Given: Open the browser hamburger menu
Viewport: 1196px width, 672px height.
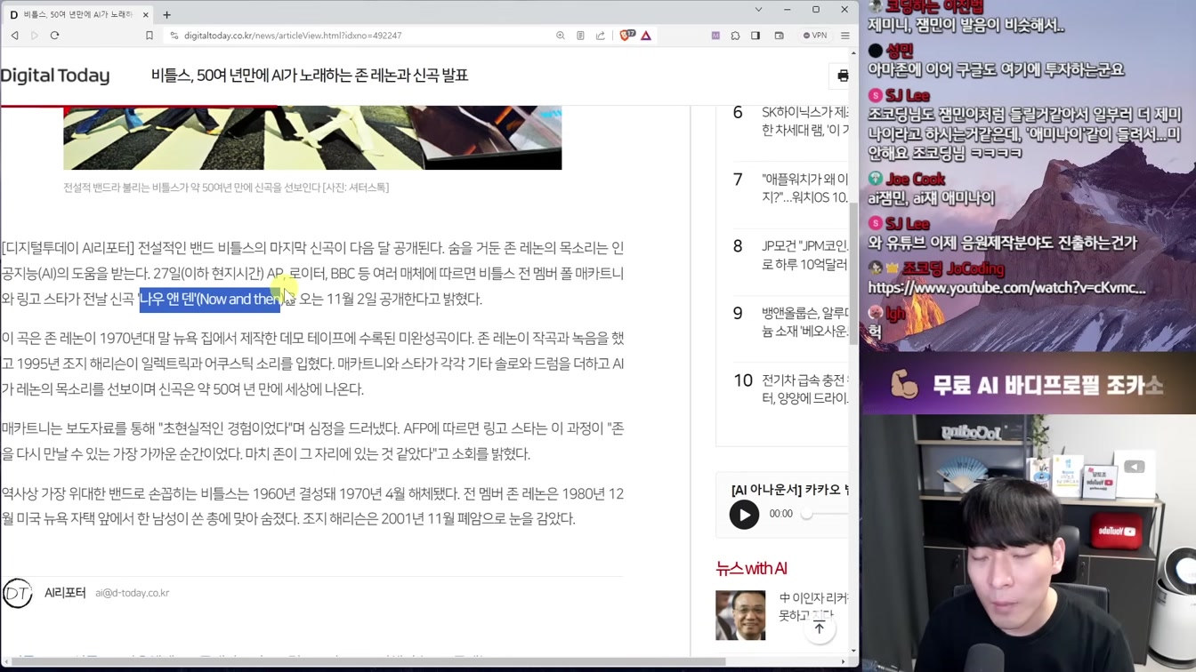Looking at the screenshot, I should coord(845,36).
